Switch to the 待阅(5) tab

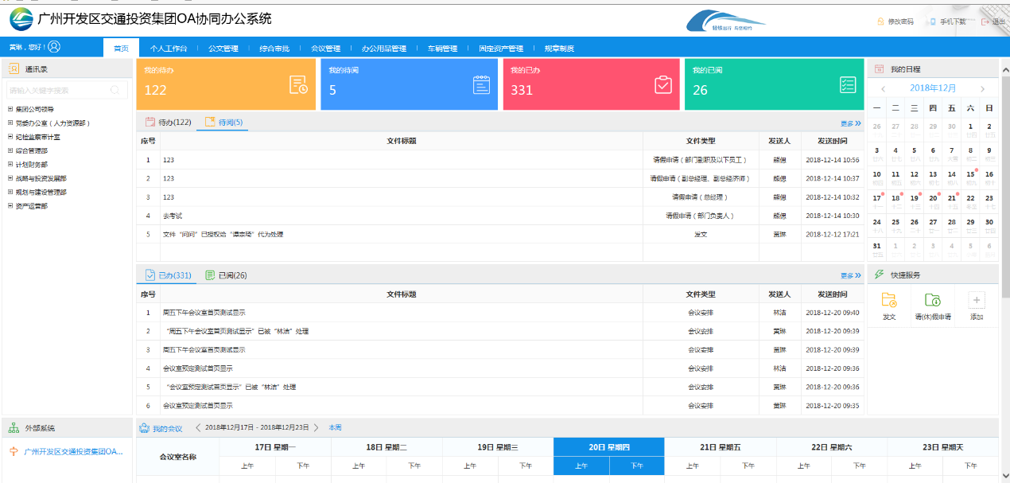pos(223,123)
